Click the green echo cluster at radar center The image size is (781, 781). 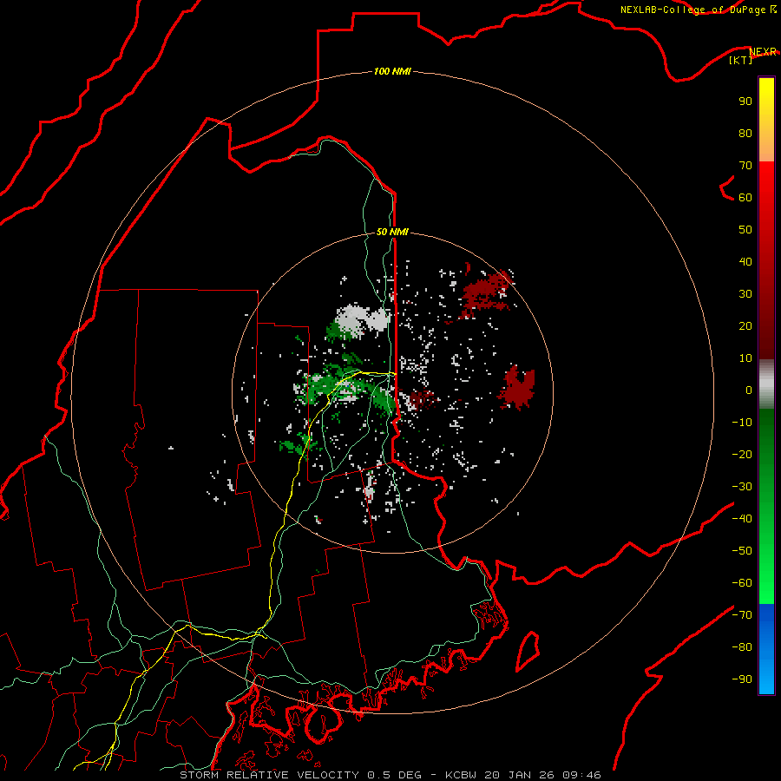coord(349,386)
